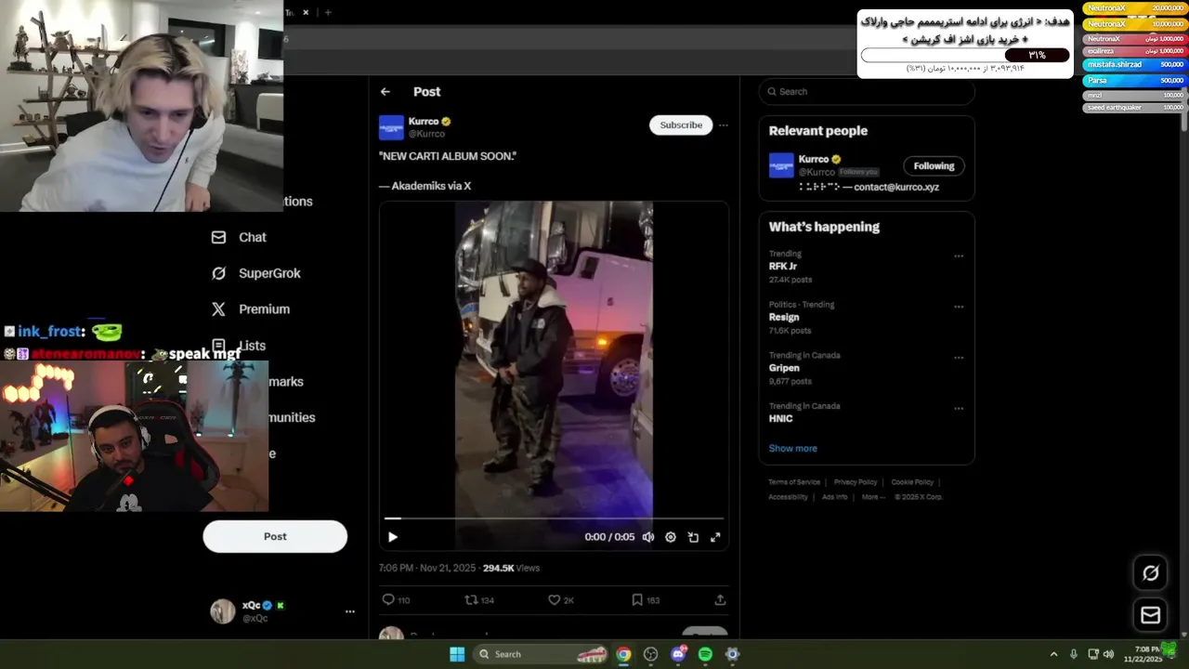Image resolution: width=1189 pixels, height=669 pixels.
Task: Open Premium in the sidebar
Action: click(264, 309)
